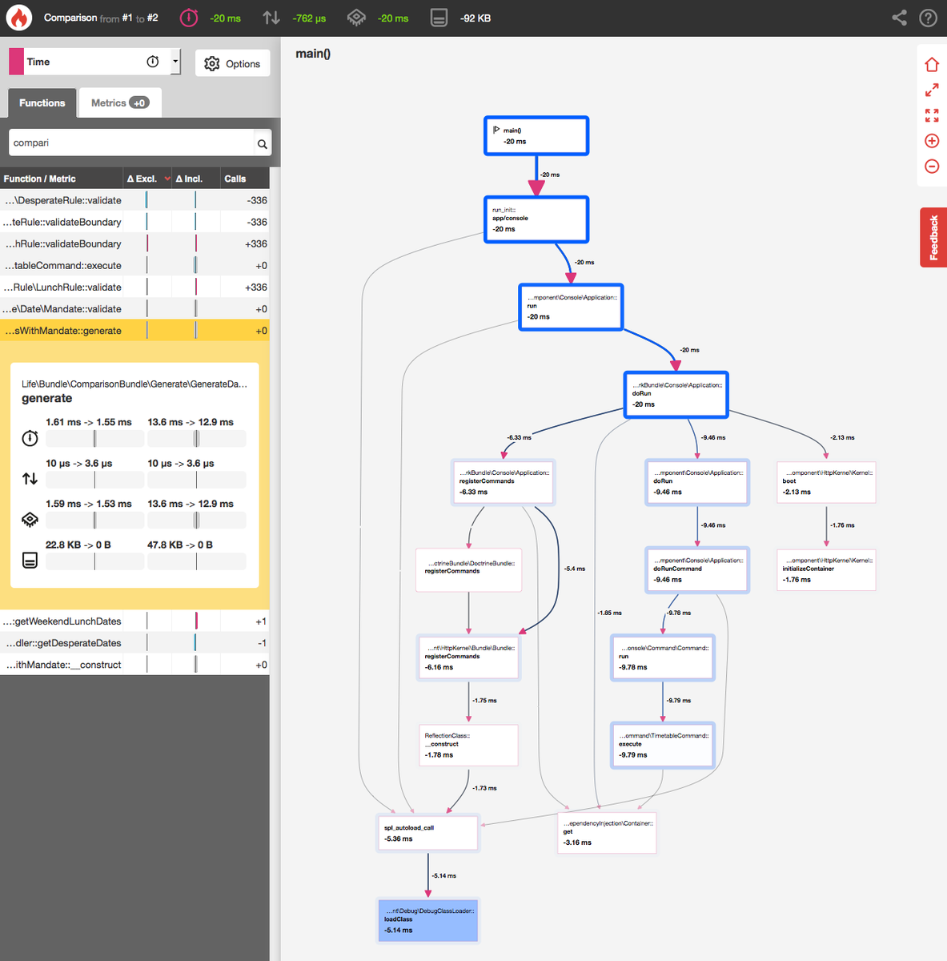The height and width of the screenshot is (961, 947).
Task: Click the CPU chip icon in header
Action: (x=356, y=18)
